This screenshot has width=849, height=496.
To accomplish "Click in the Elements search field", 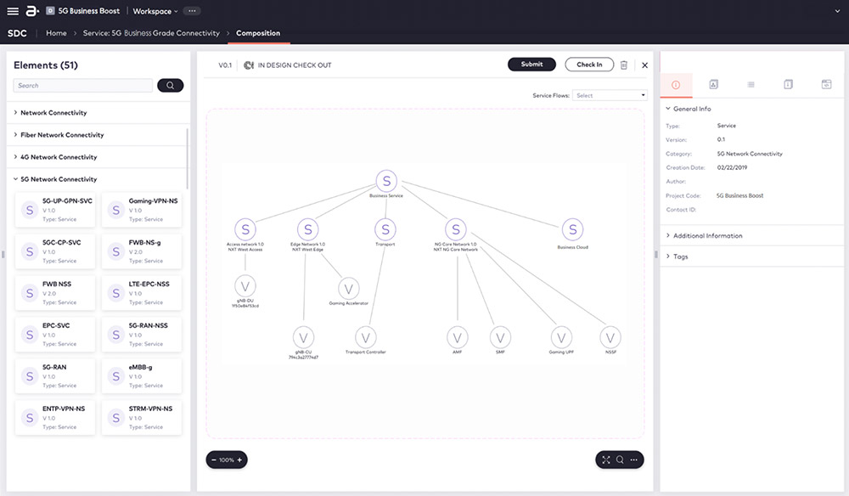I will (x=83, y=86).
